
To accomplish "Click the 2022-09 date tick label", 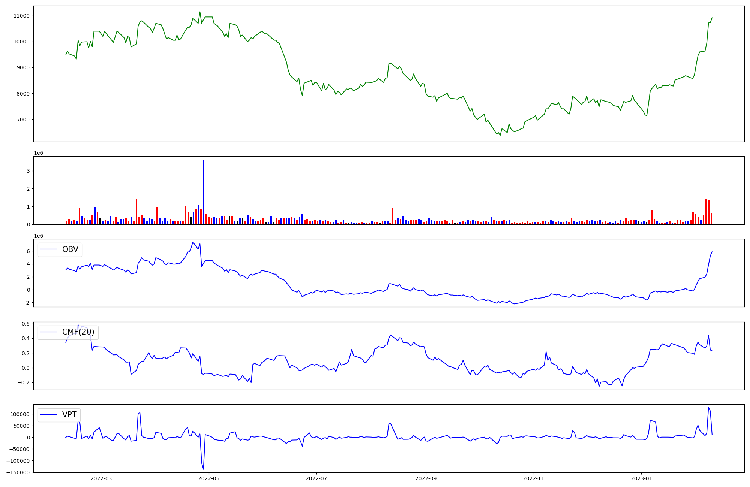I will [x=426, y=478].
